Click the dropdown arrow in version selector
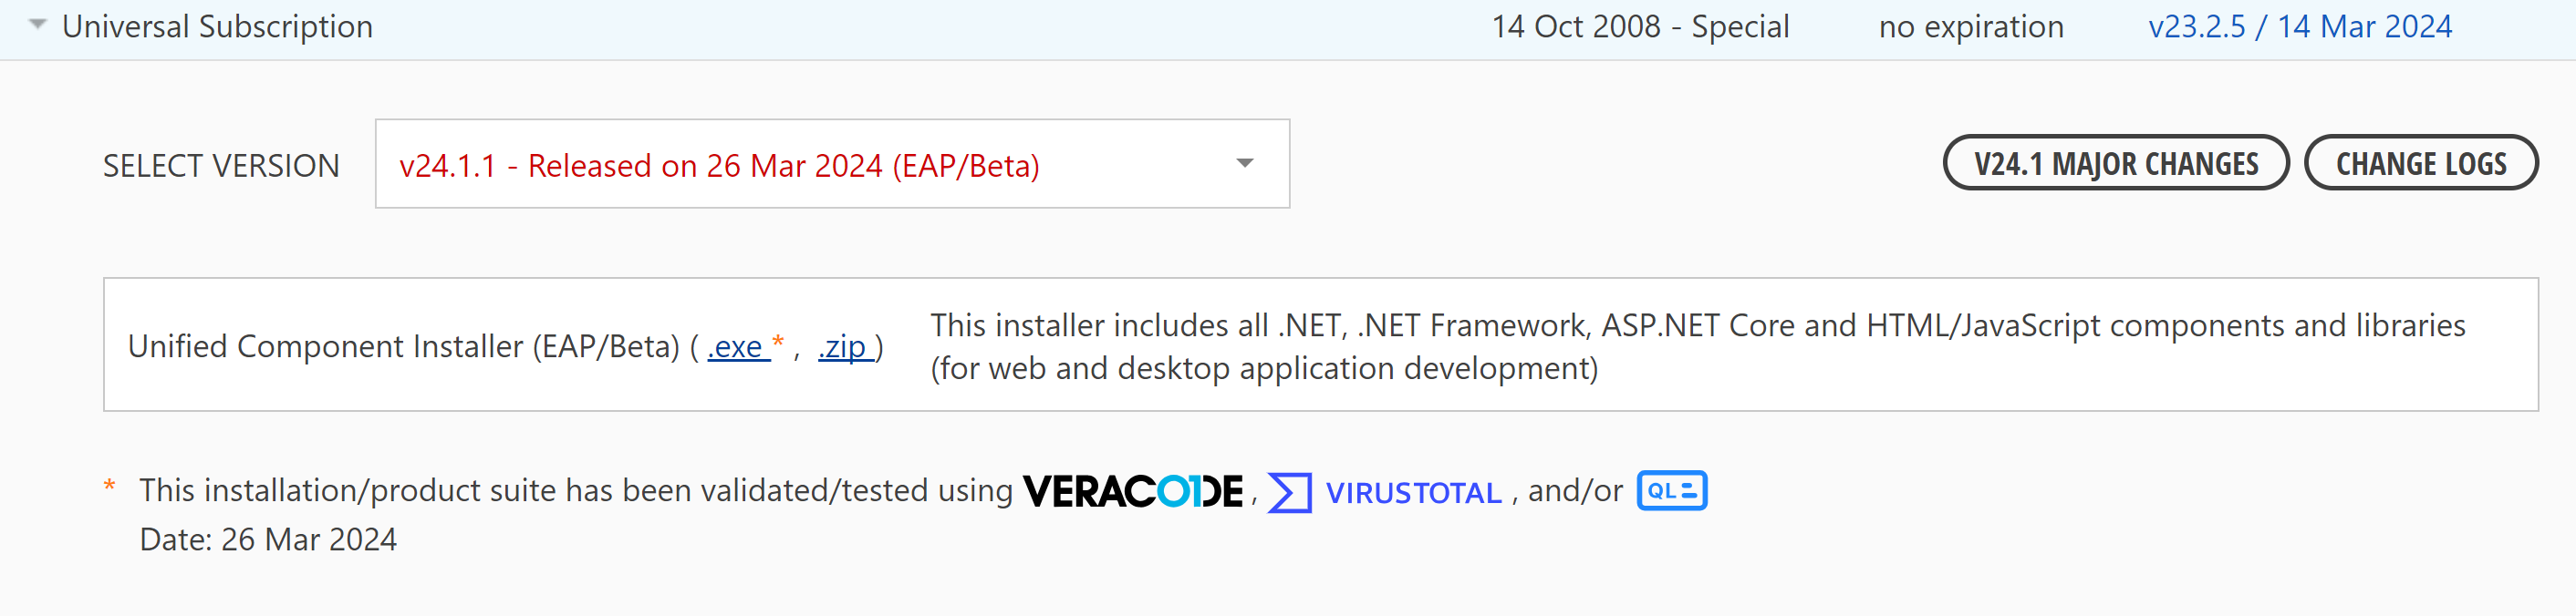 (1244, 164)
